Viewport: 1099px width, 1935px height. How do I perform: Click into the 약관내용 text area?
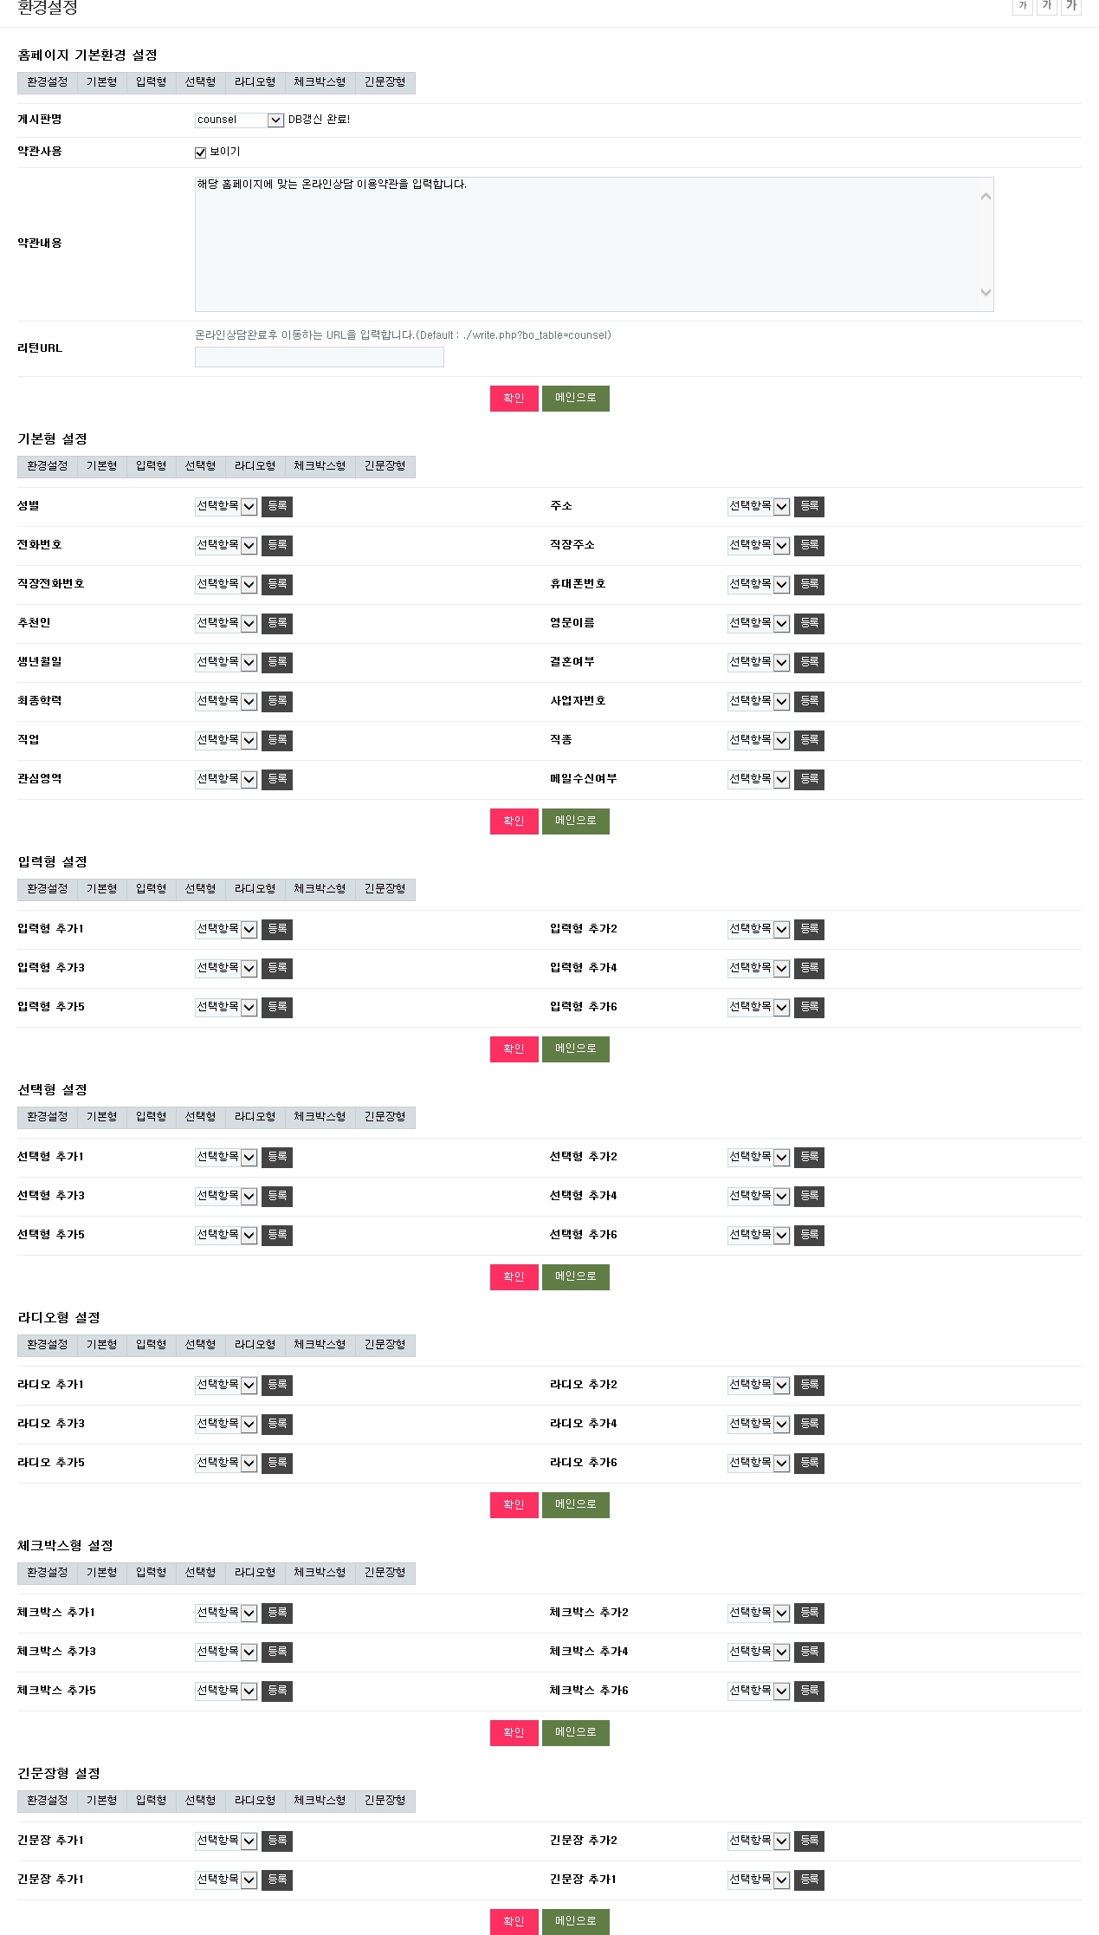[585, 244]
